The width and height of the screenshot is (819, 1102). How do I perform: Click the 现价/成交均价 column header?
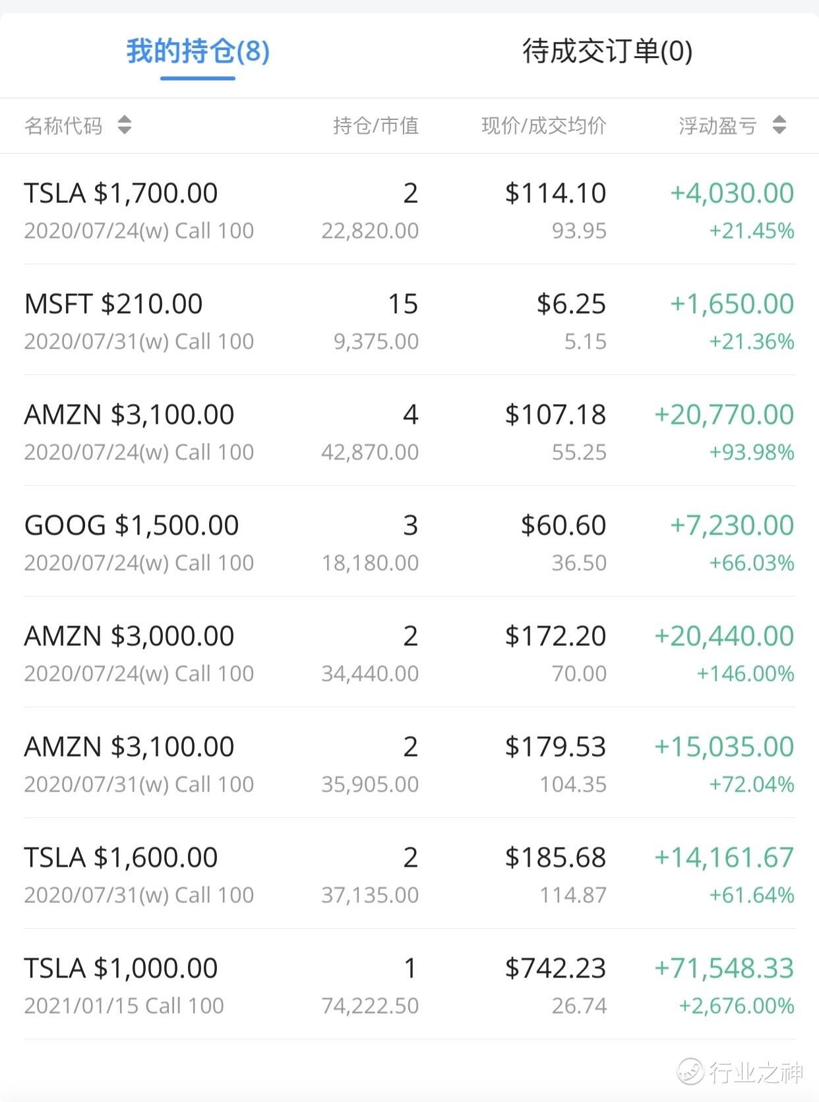(544, 125)
